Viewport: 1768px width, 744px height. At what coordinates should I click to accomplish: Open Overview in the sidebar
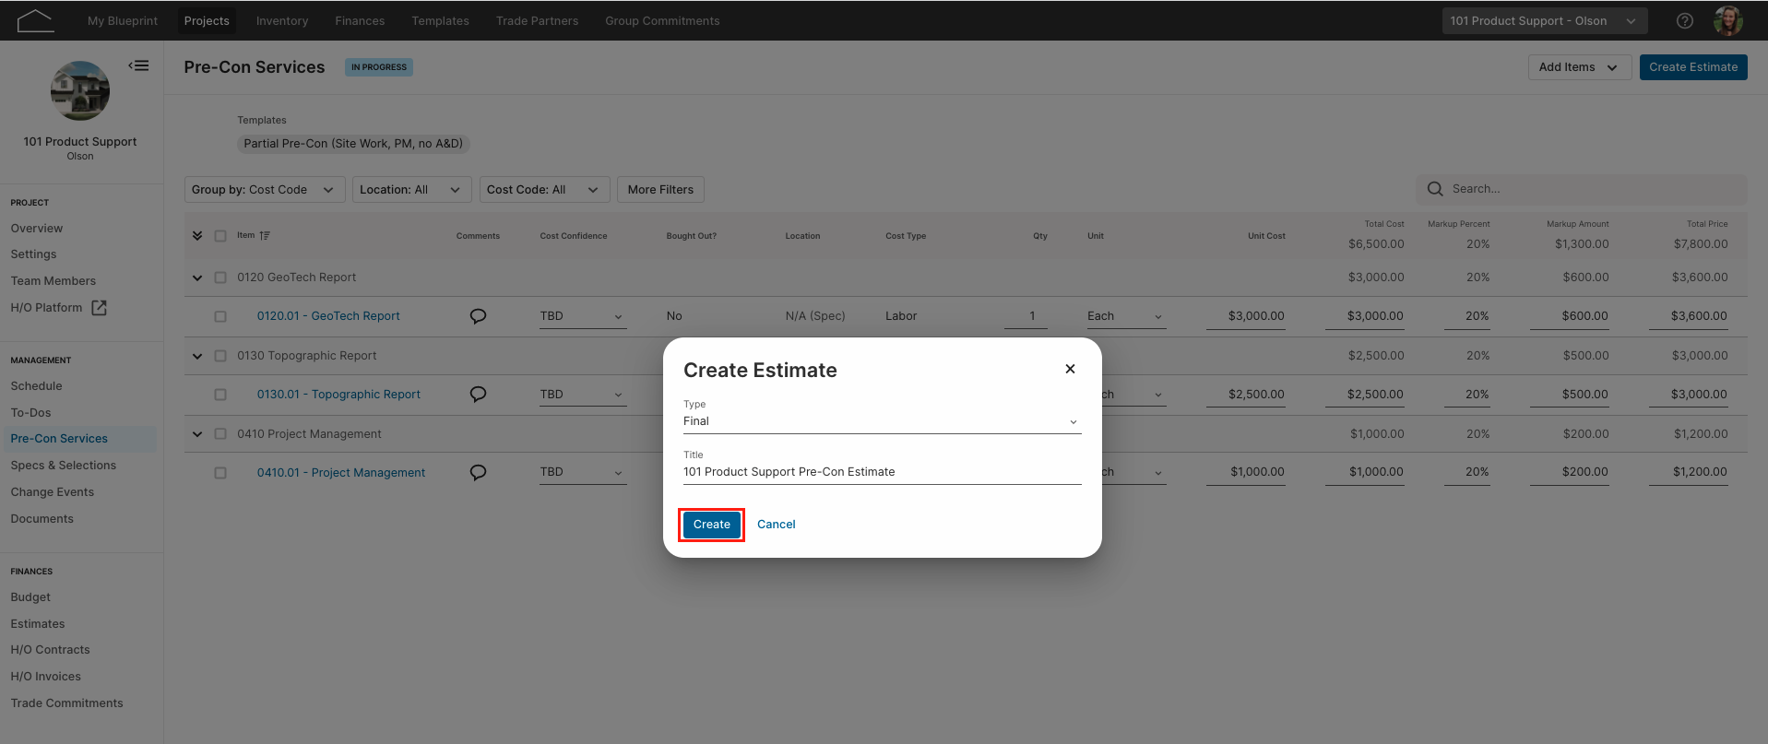37,229
